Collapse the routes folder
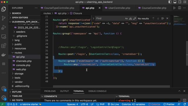The width and height of the screenshot is (188, 106). 25,53
